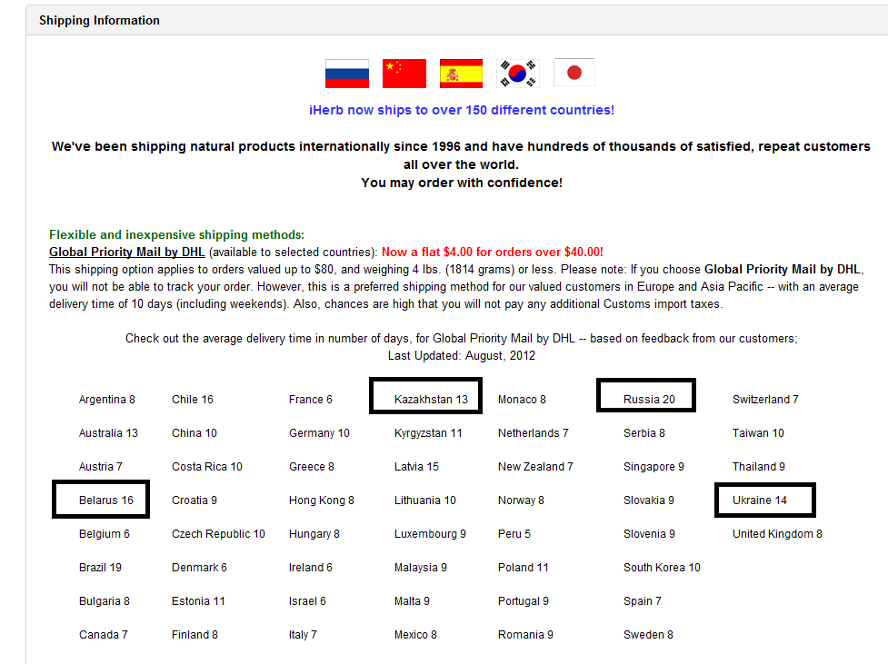Click 'Belarus 16' entry
Screen dimensions: 888x664
[x=106, y=500]
